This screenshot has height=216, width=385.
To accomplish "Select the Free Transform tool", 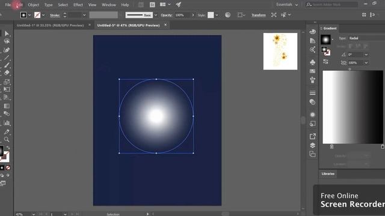I will click(x=7, y=89).
